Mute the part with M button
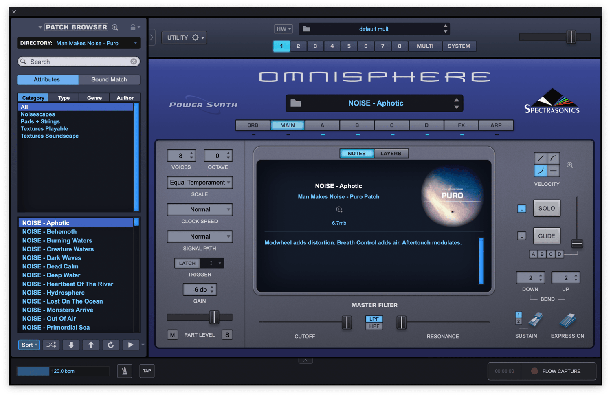 click(x=173, y=335)
